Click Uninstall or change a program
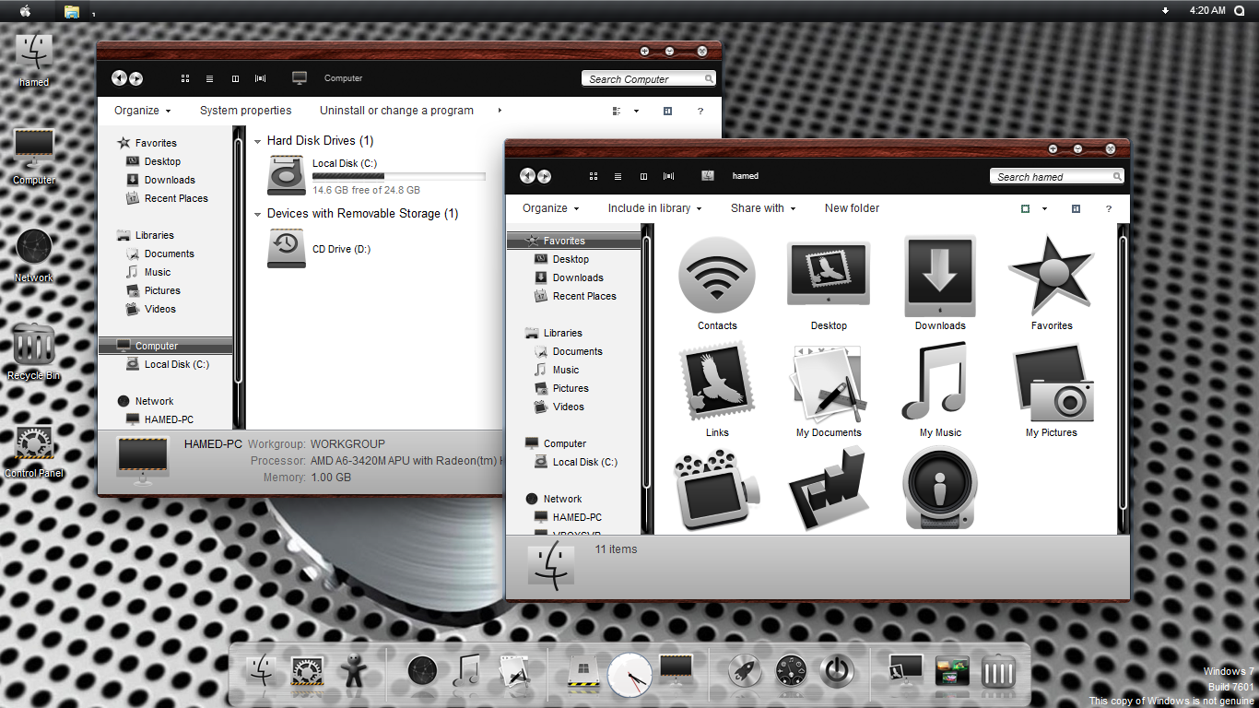 [396, 111]
